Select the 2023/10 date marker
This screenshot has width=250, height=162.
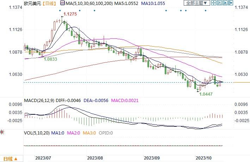[x=203, y=158]
